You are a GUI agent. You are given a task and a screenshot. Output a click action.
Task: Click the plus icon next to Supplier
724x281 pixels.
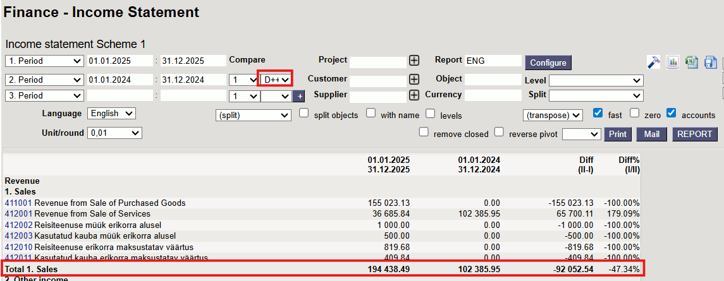pos(414,95)
